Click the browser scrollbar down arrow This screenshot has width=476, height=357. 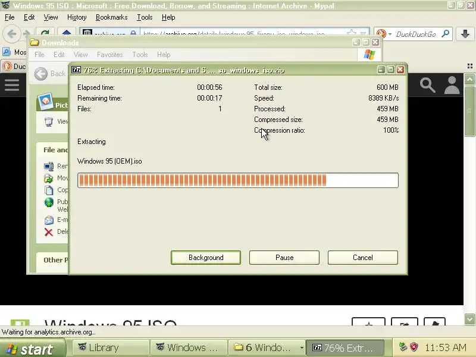pyautogui.click(x=469, y=320)
